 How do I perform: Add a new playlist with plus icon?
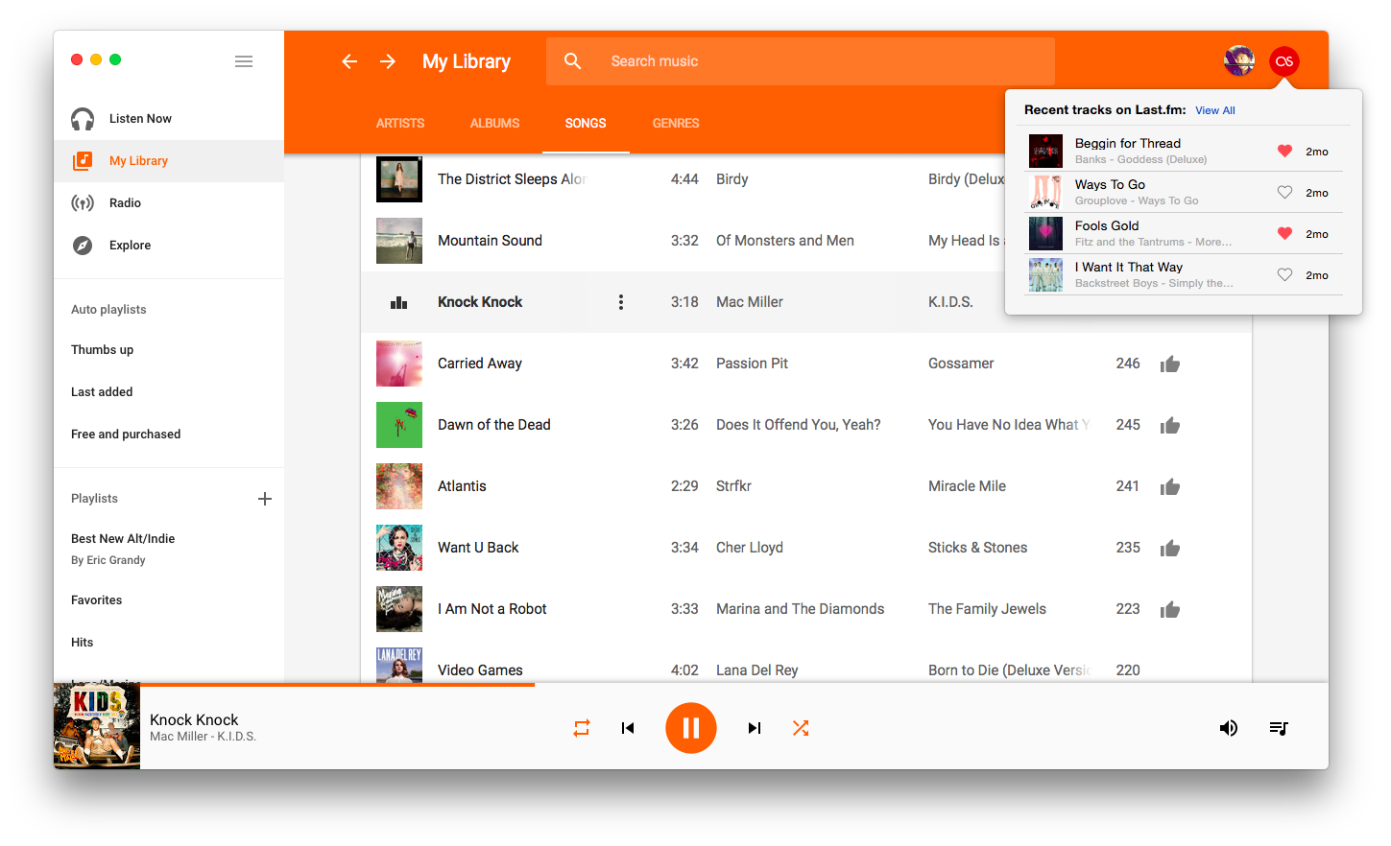pos(265,499)
